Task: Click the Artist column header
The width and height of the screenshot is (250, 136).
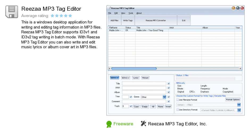Action: pos(185,27)
